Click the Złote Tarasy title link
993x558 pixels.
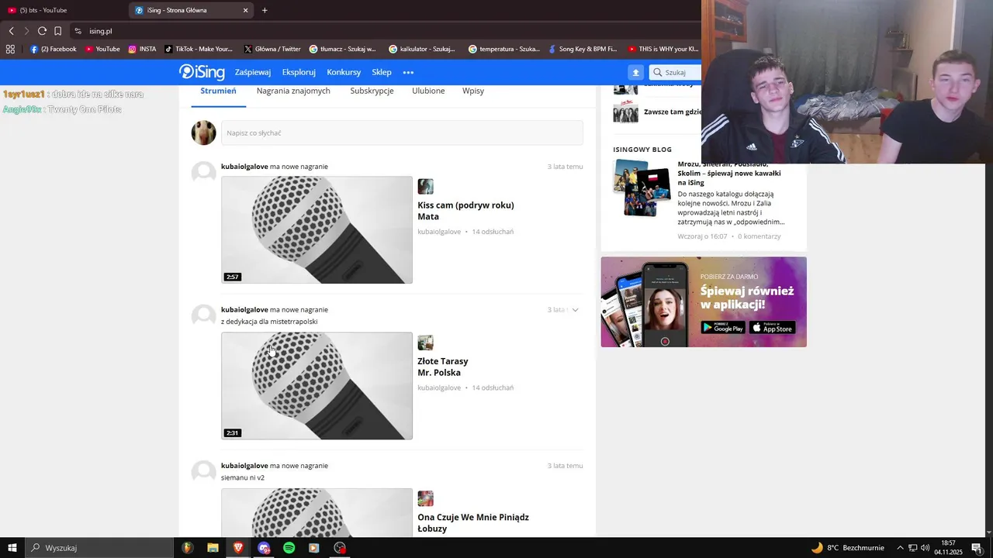(x=443, y=361)
